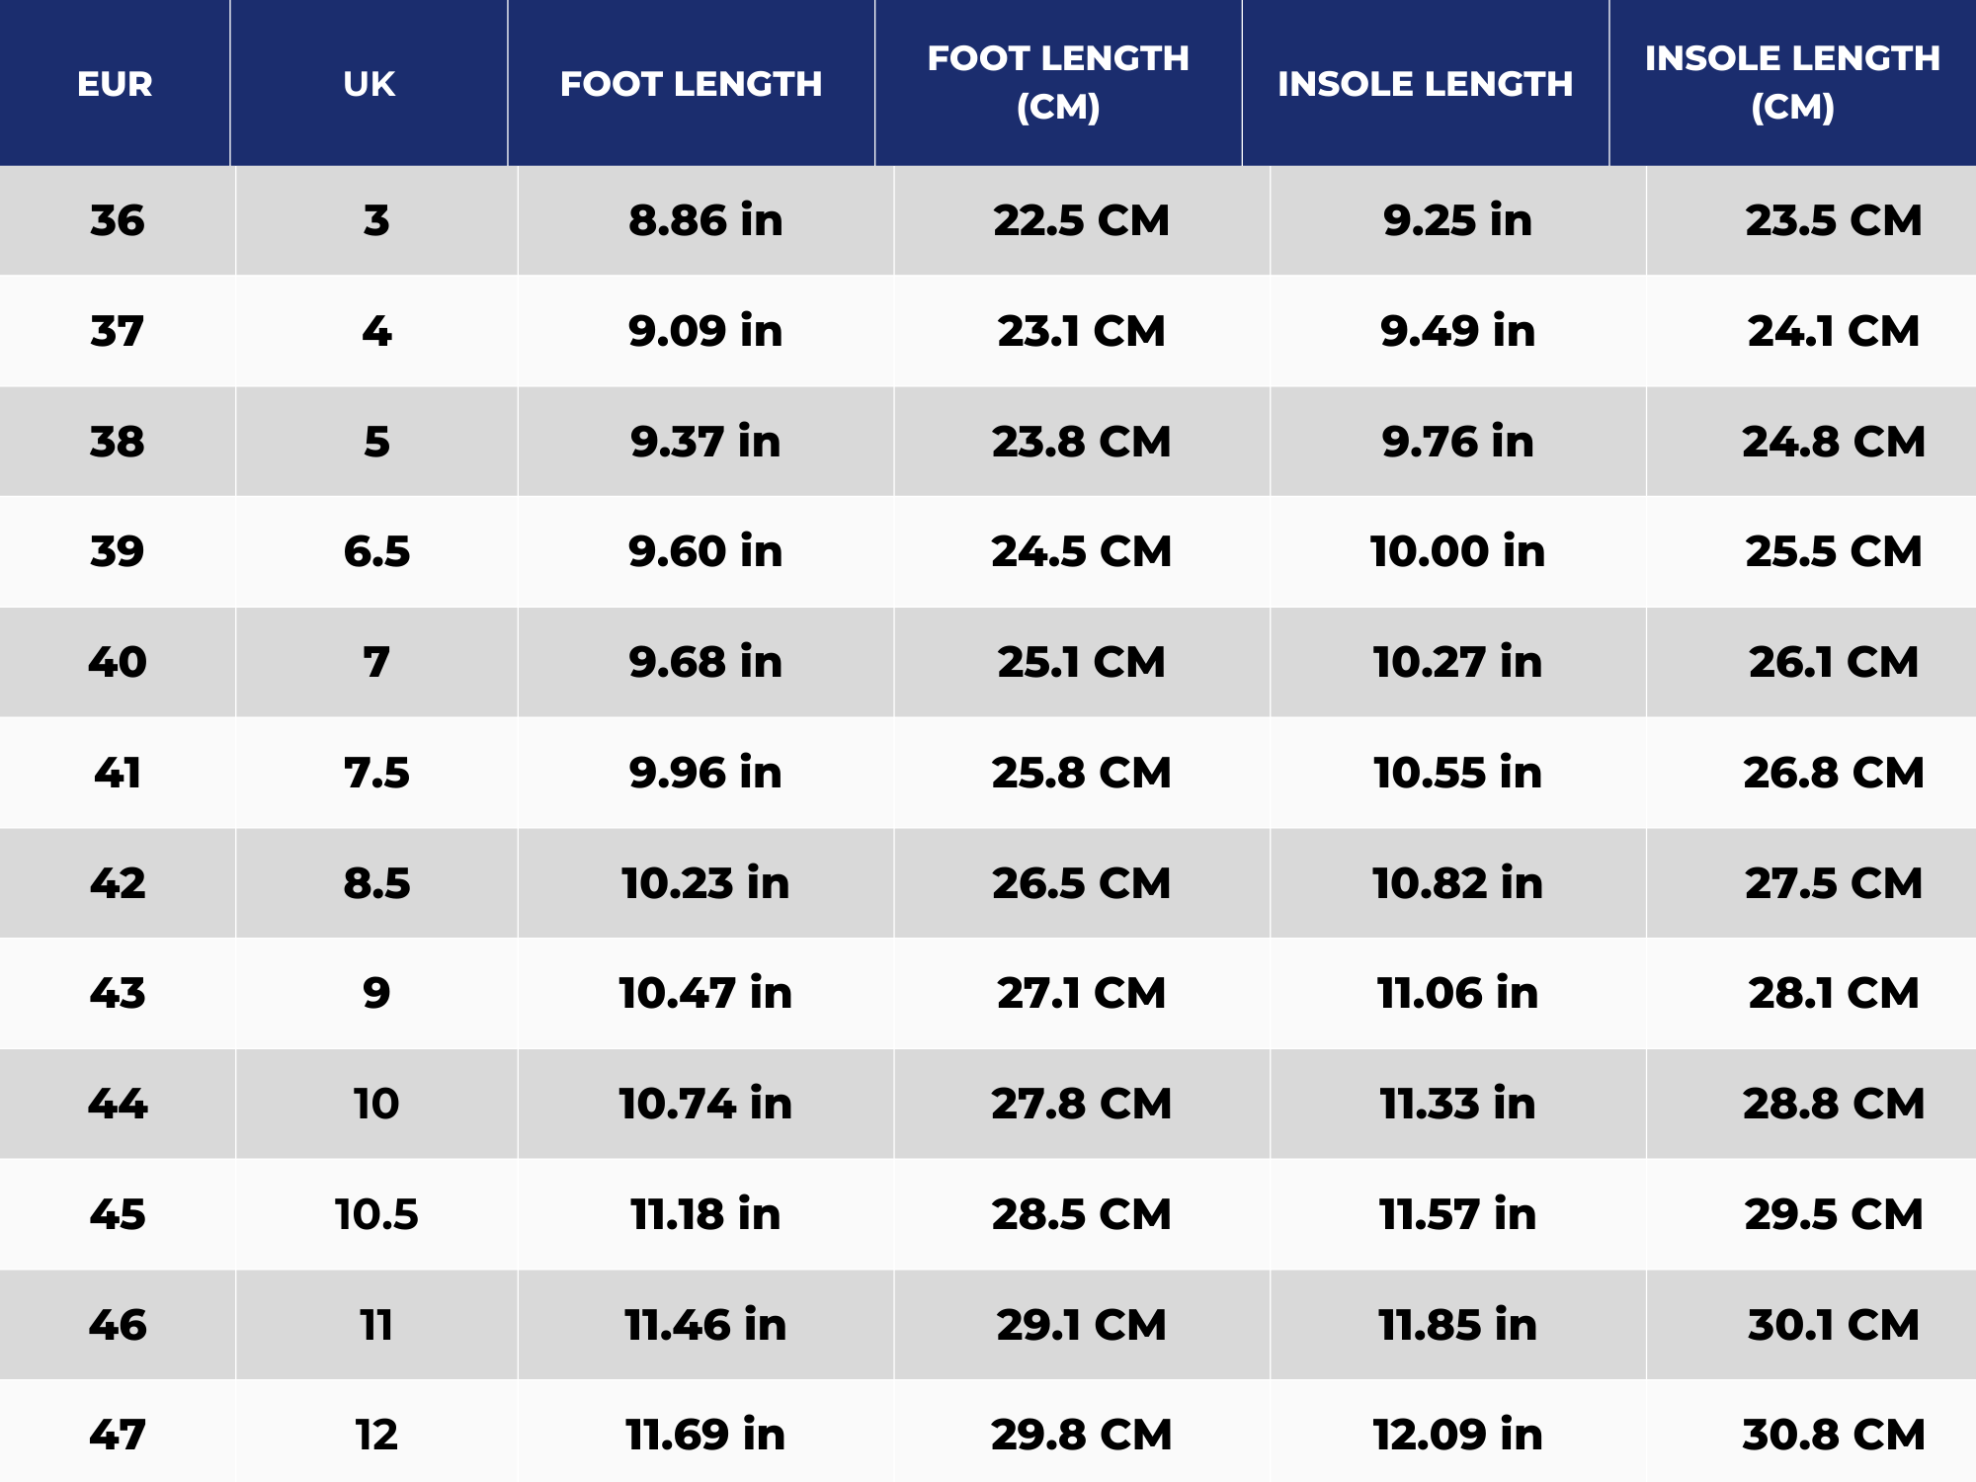Select the 11.57 in insole length cell

(1457, 1214)
